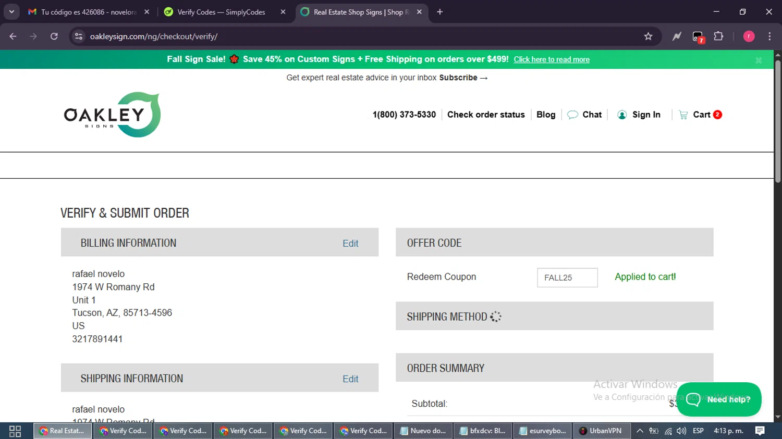Viewport: 782px width, 439px height.
Task: Click the forward navigation arrow
Action: pos(33,36)
